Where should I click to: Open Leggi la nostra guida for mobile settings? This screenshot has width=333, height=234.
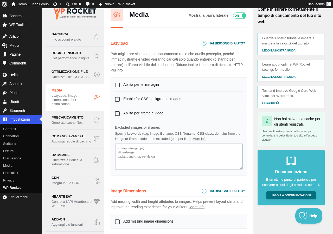coord(279,77)
